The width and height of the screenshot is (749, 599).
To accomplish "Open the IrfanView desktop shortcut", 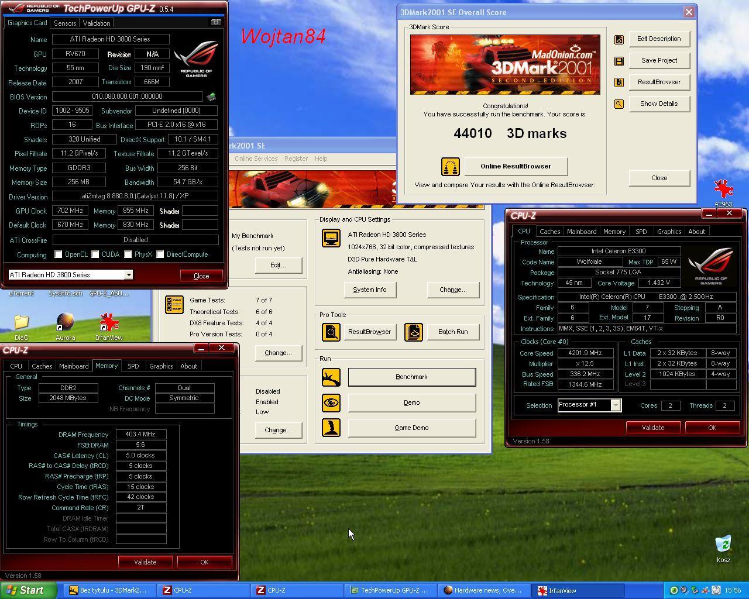I will 109,326.
